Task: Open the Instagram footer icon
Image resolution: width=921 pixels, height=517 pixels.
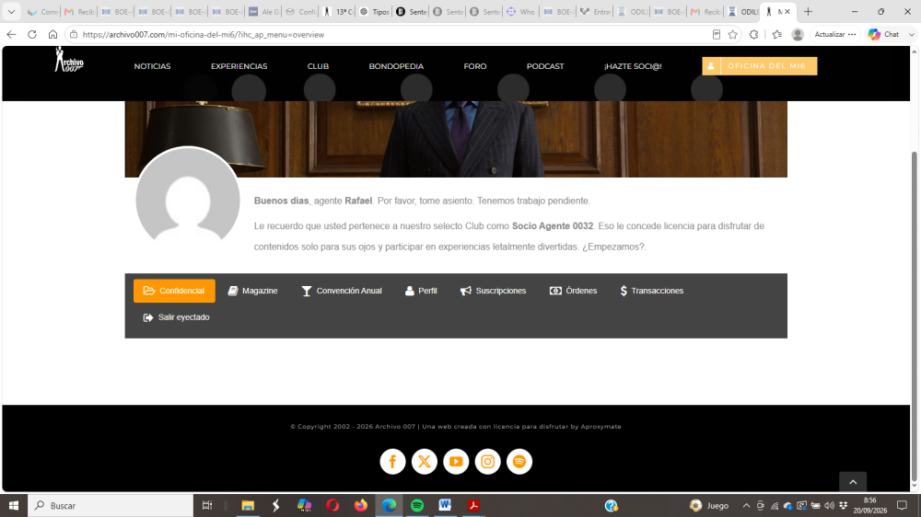Action: (x=487, y=462)
